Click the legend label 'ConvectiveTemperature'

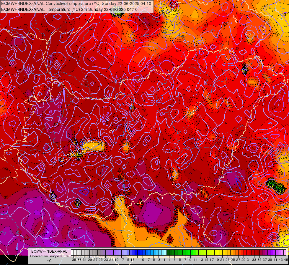pos(49,256)
